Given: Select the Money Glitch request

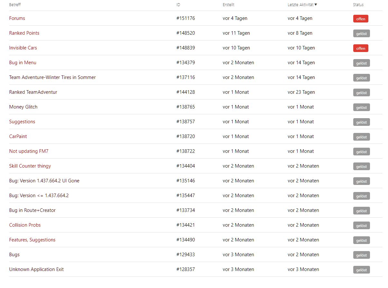Looking at the screenshot, I should tap(23, 107).
